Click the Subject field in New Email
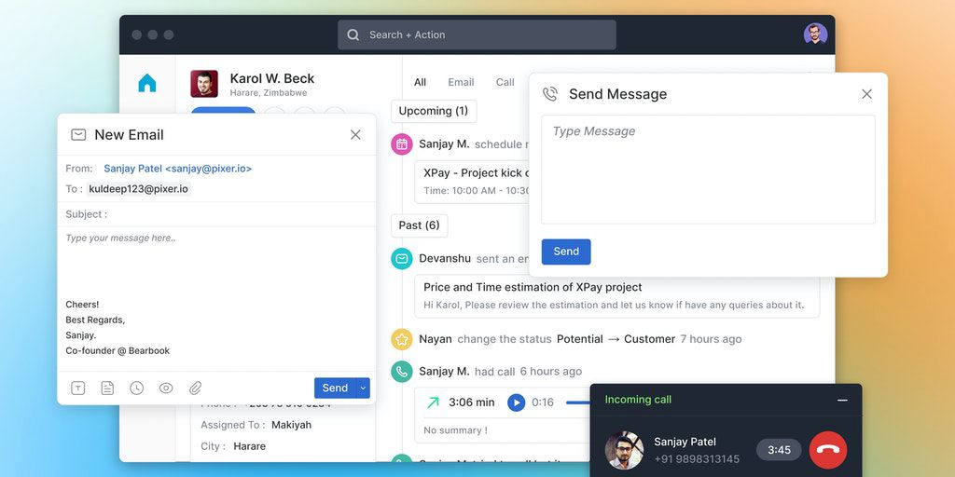This screenshot has height=477, width=955. pyautogui.click(x=216, y=214)
